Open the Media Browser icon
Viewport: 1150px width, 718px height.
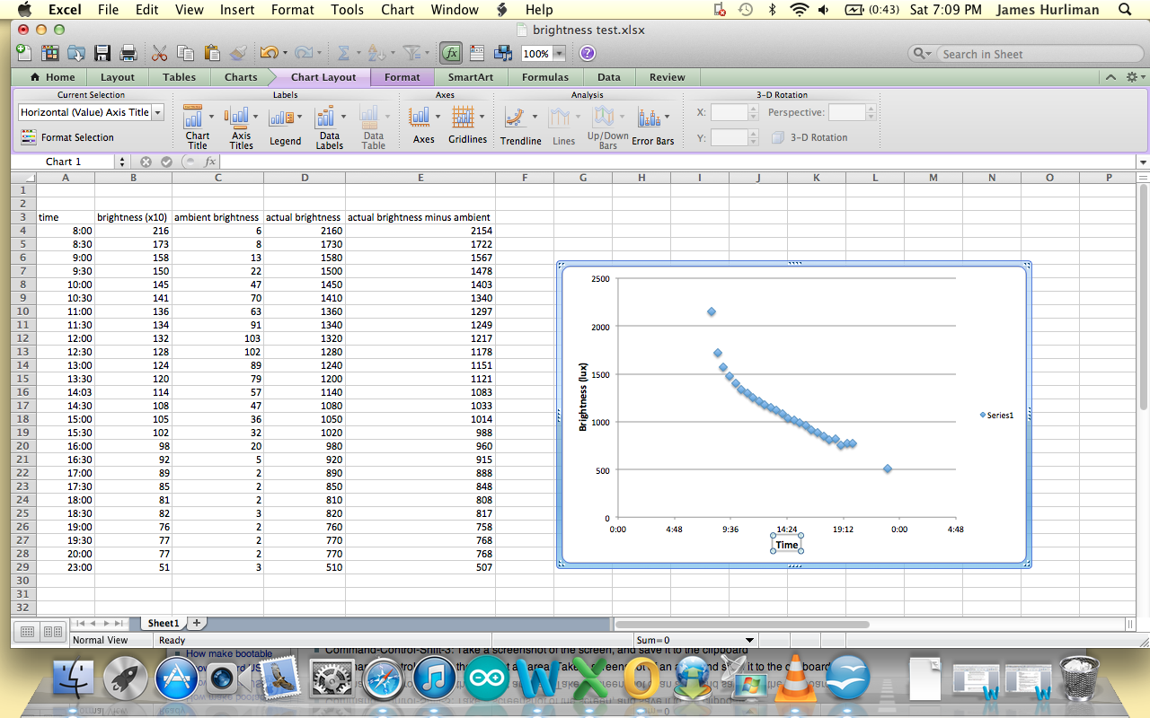click(x=502, y=53)
